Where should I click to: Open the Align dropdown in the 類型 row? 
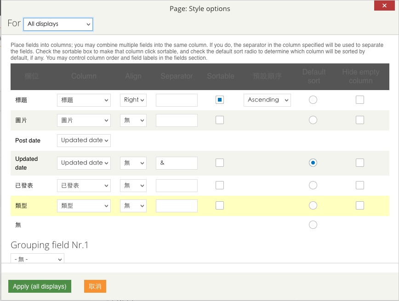(133, 205)
